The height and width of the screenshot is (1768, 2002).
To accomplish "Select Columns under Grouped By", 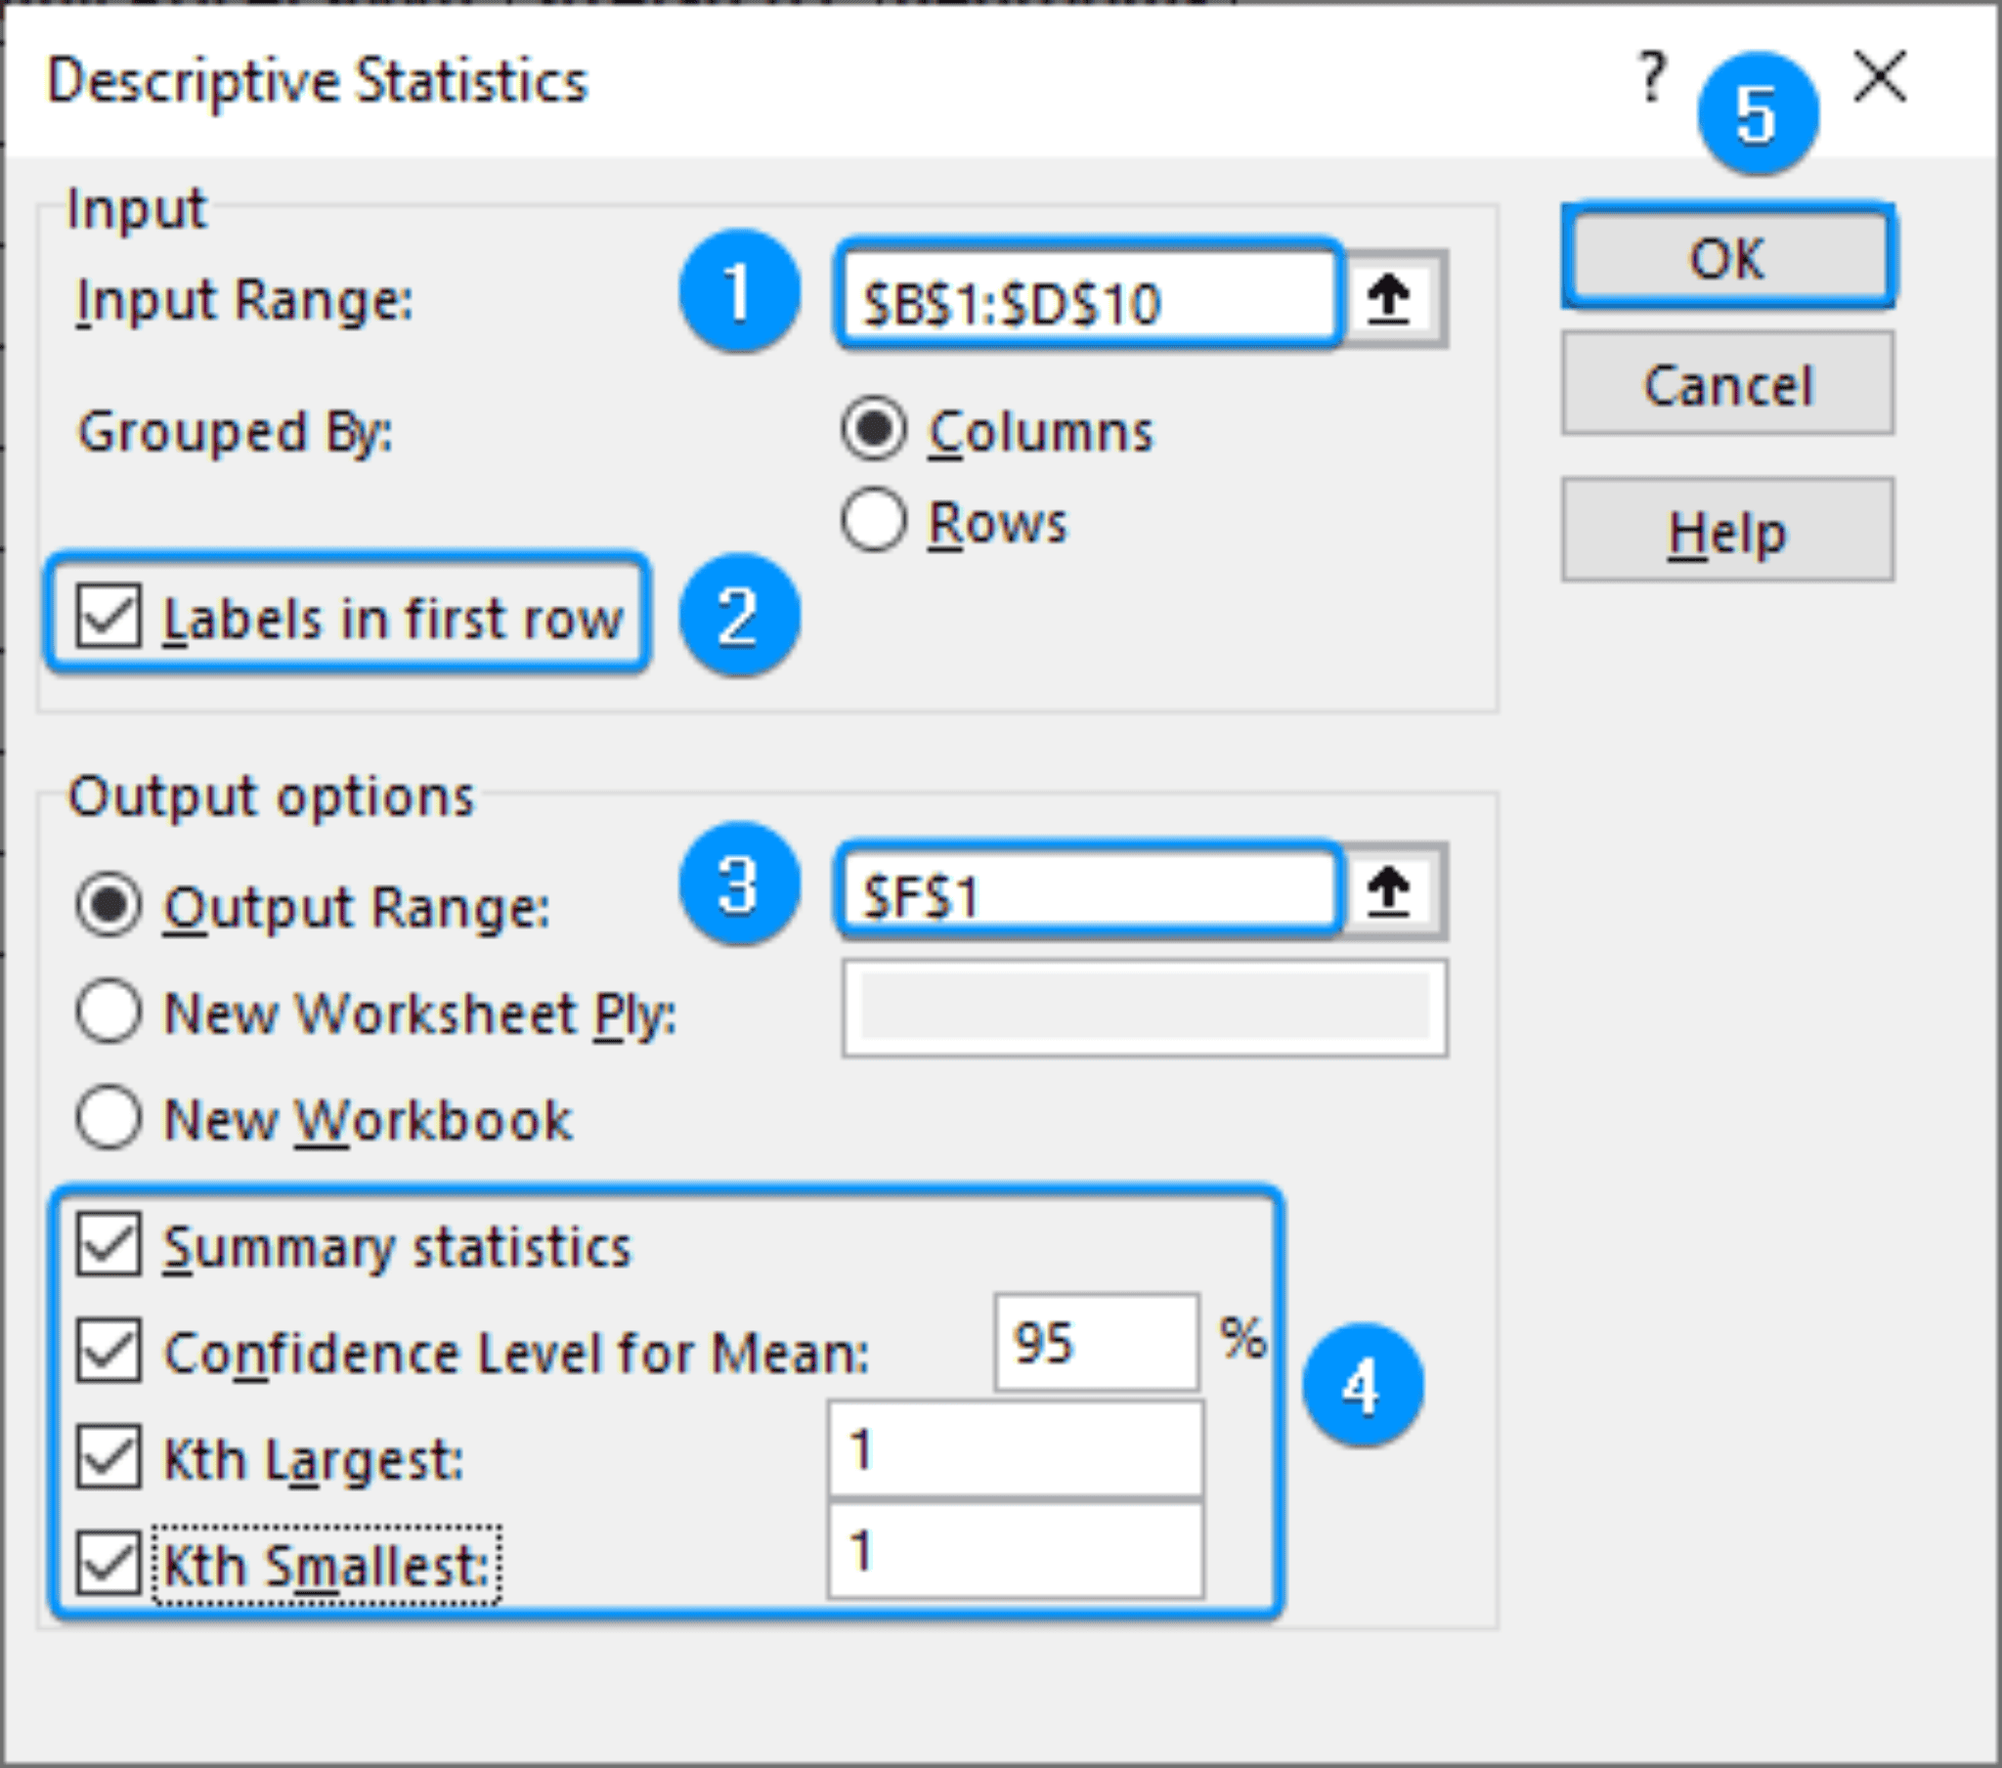I will tap(873, 429).
